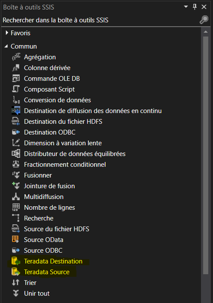The image size is (213, 303).
Task: Select the Teradata Destination text label
Action: pyautogui.click(x=53, y=261)
